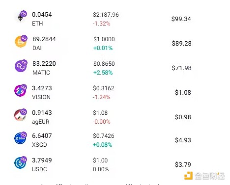The image size is (230, 185).
Task: Click the Jinse Finance watermark logo
Action: coord(204,176)
